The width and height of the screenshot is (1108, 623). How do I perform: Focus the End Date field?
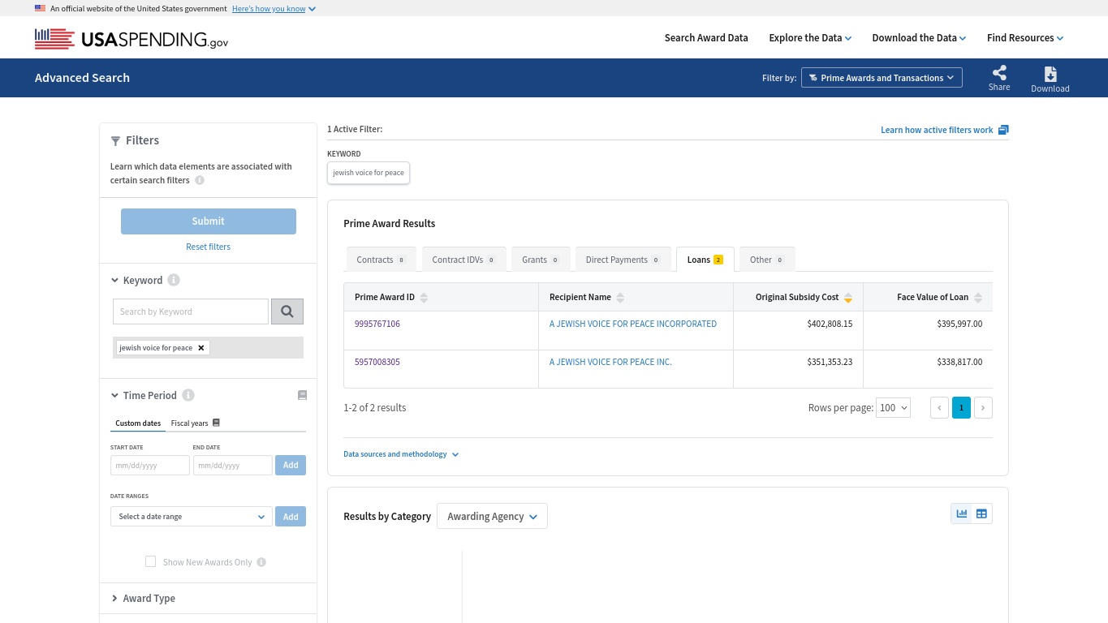pos(233,466)
